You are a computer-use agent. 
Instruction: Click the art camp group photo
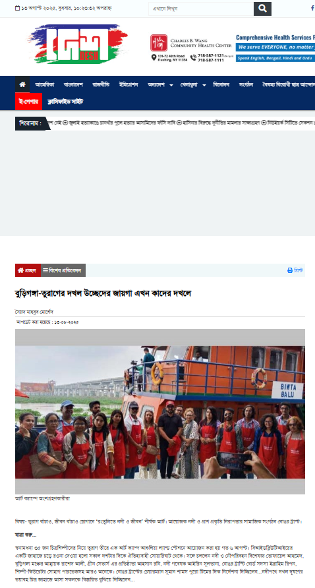pos(160,411)
